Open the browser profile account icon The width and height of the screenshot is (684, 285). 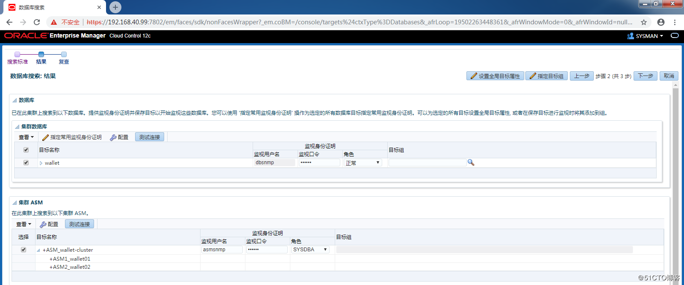661,22
